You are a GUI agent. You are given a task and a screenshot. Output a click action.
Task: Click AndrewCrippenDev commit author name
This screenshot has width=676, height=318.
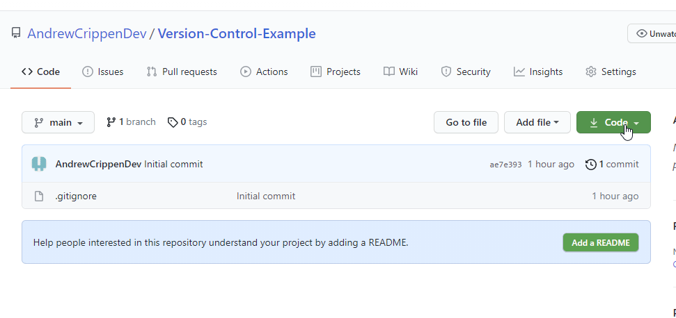98,164
